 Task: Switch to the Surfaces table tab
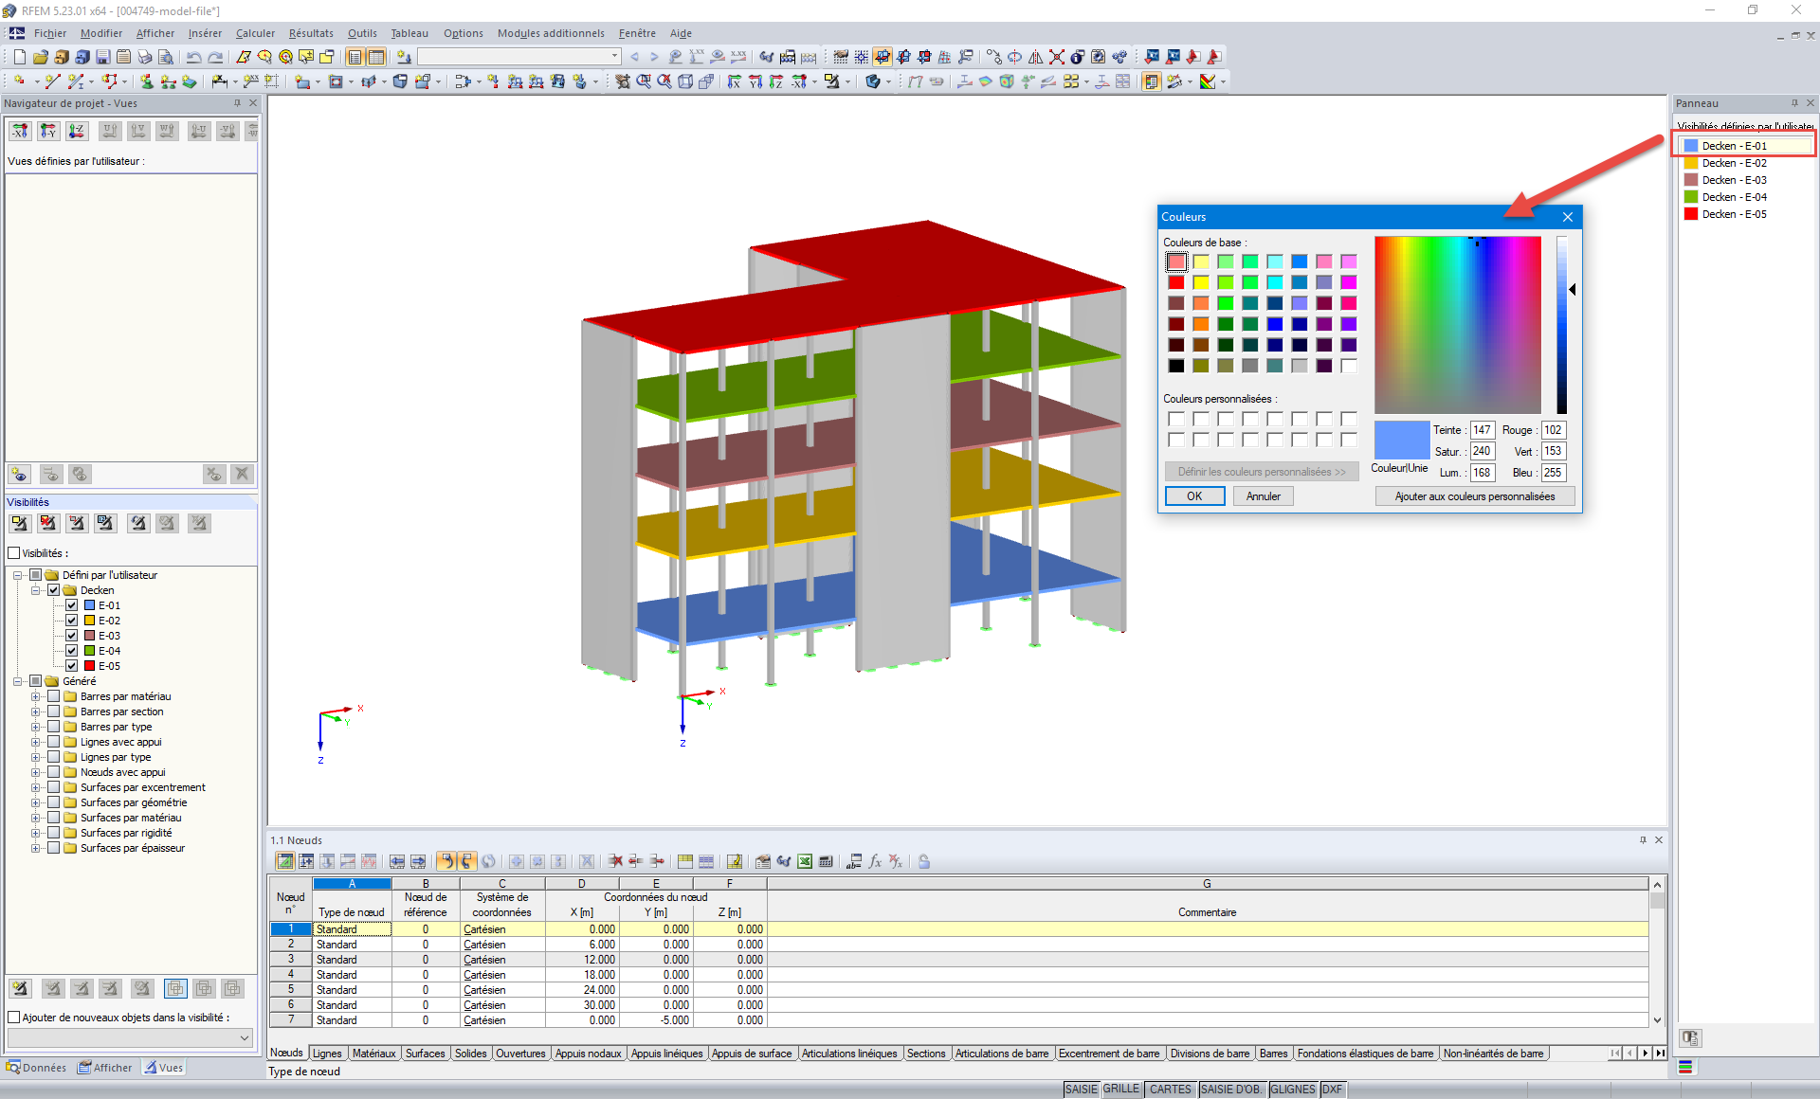click(x=425, y=1054)
